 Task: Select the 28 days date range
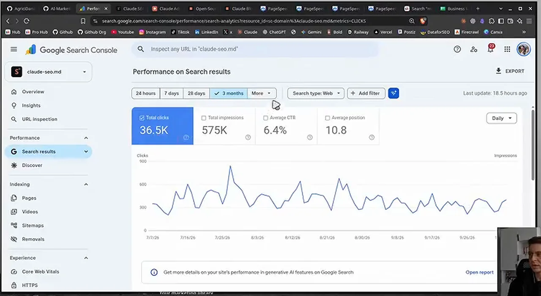pos(197,93)
